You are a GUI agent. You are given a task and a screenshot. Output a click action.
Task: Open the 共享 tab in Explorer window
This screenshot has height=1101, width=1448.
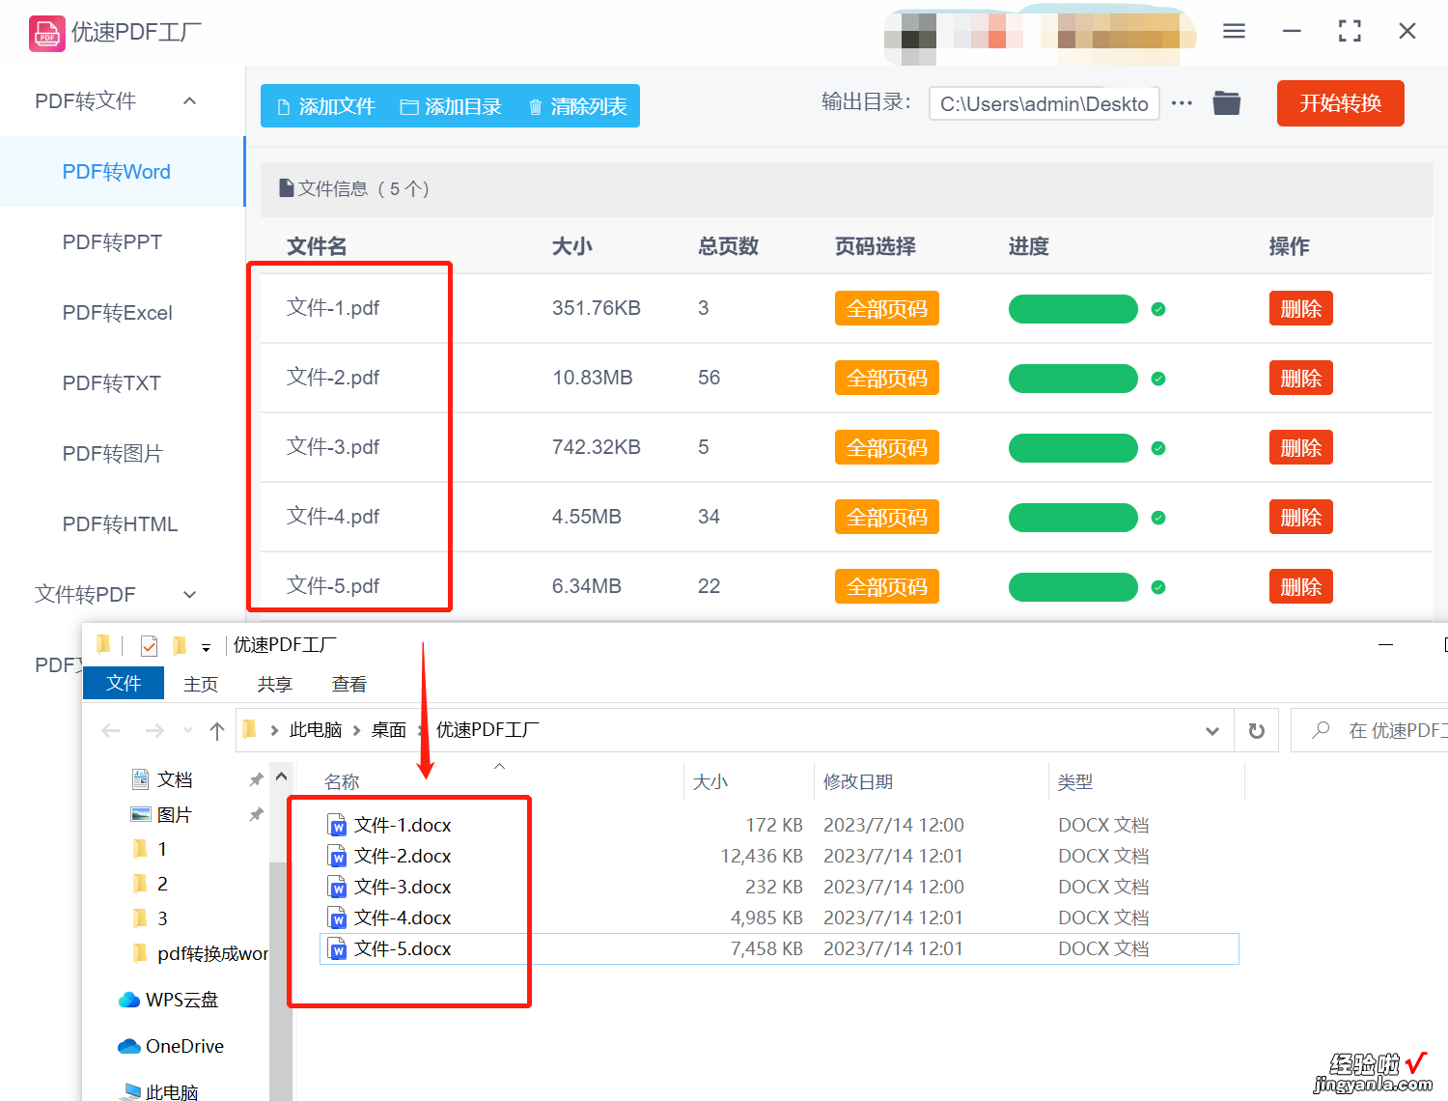pyautogui.click(x=275, y=684)
